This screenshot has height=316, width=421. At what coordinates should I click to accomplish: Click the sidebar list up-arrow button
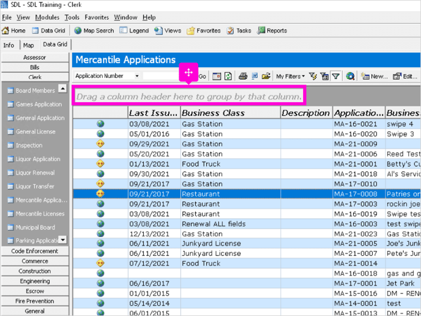[62, 88]
